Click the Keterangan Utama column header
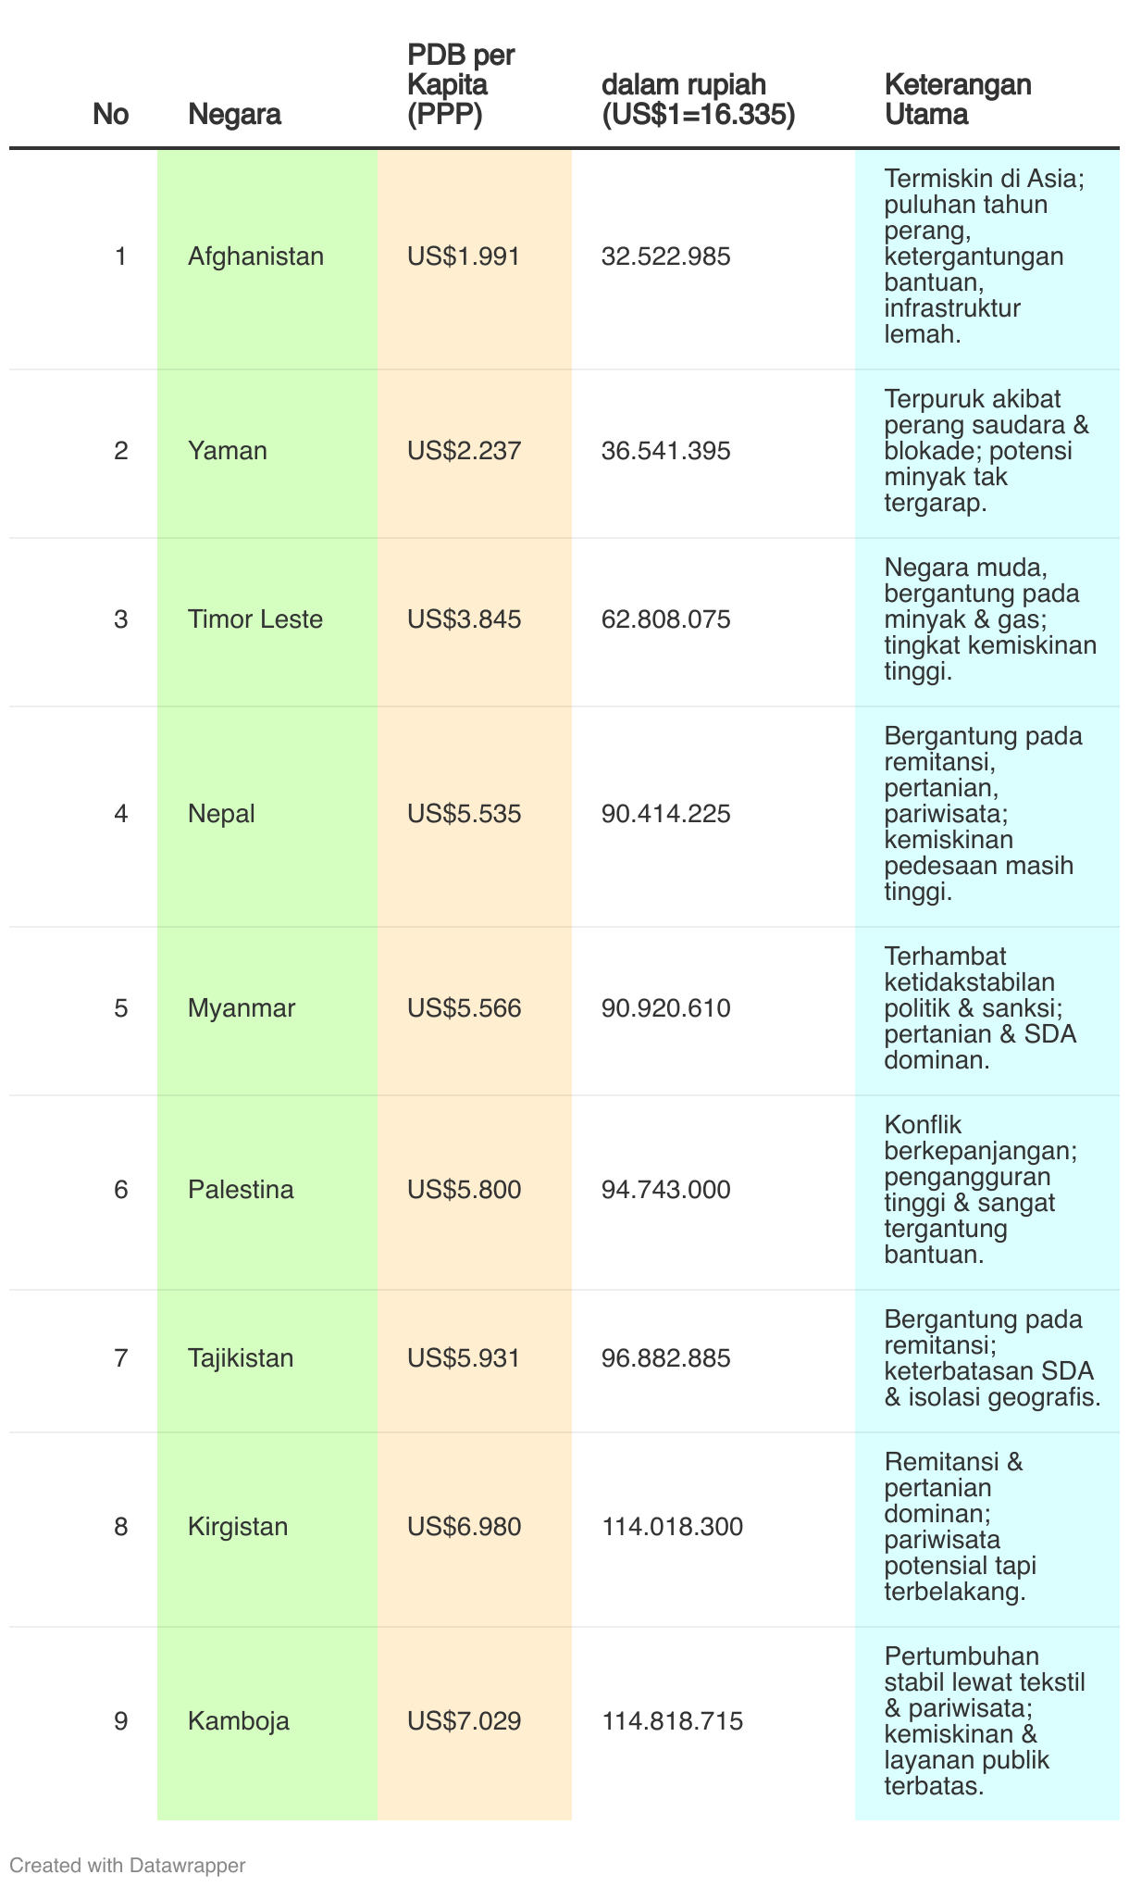The width and height of the screenshot is (1129, 1887). (x=958, y=100)
